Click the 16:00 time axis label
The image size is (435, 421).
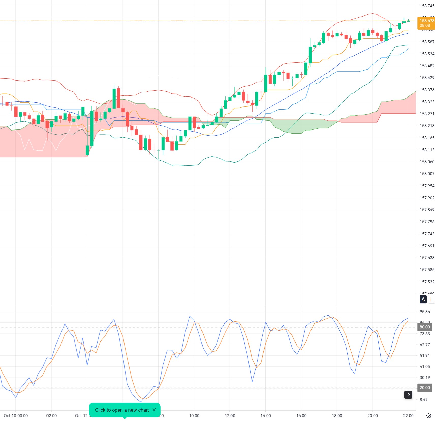pyautogui.click(x=301, y=416)
